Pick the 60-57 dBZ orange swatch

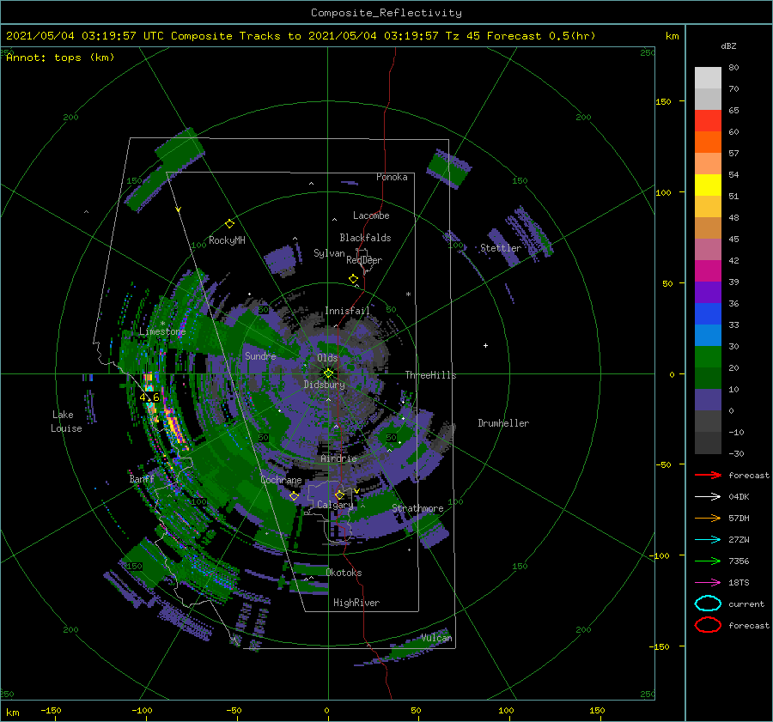708,143
